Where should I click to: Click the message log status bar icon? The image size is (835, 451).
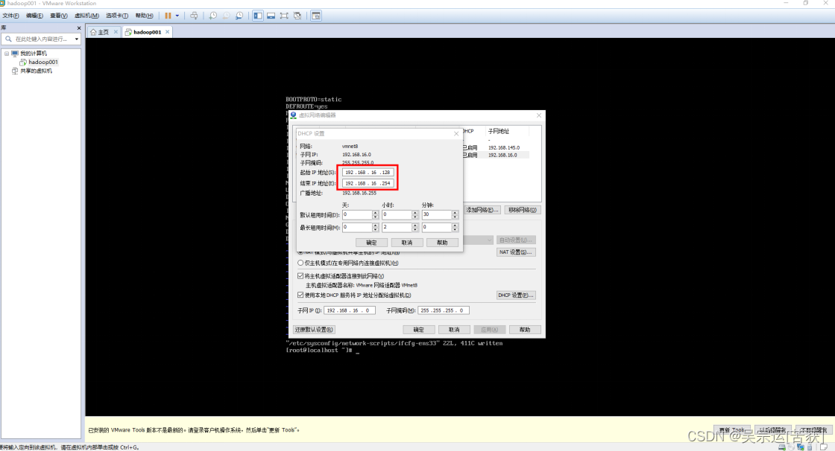pos(824,447)
